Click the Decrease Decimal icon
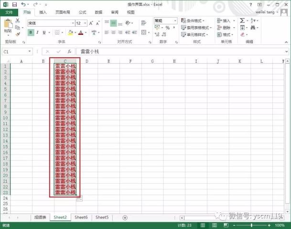 [x=164, y=34]
